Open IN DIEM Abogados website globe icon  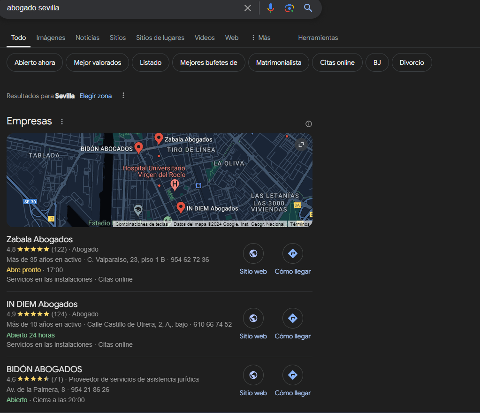[253, 318]
